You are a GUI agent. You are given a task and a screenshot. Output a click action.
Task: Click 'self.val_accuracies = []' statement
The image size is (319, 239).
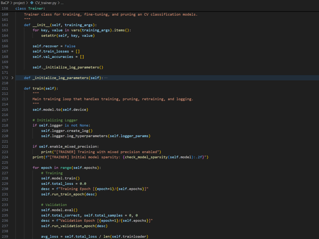pyautogui.click(x=58, y=57)
